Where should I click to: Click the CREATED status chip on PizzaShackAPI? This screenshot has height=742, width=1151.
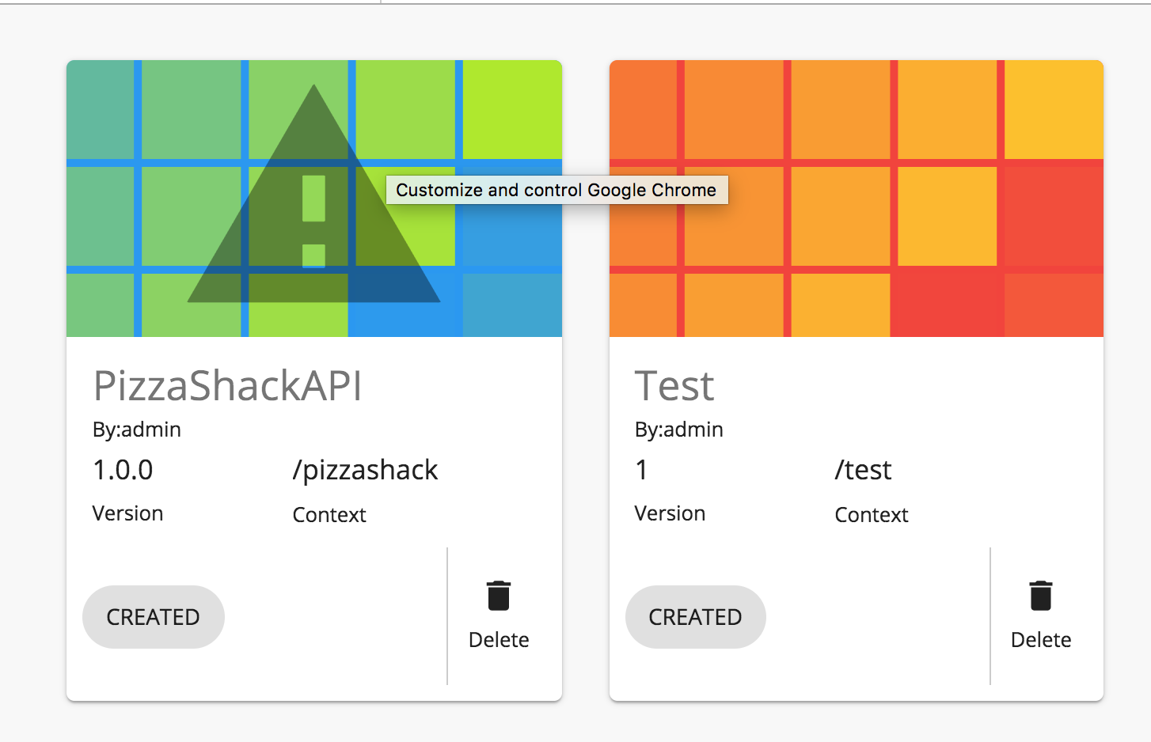pyautogui.click(x=153, y=617)
